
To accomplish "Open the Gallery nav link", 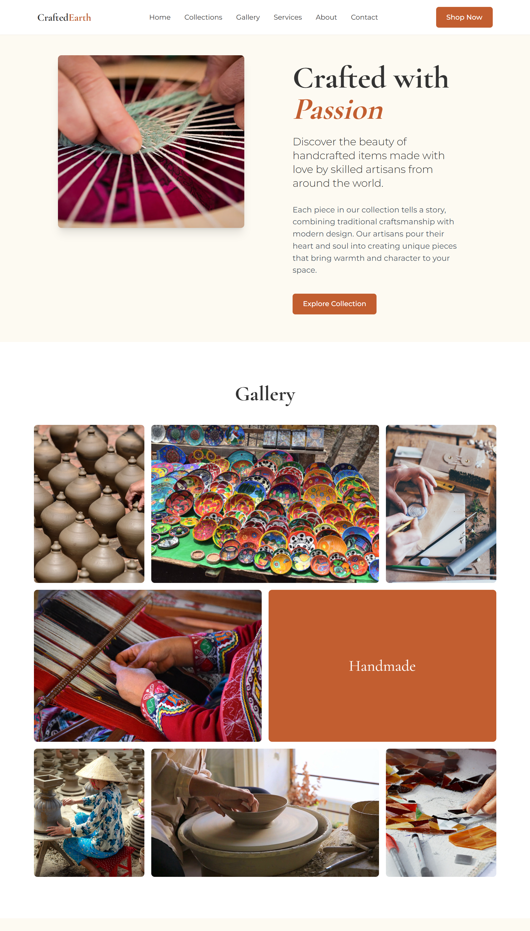I will [248, 17].
